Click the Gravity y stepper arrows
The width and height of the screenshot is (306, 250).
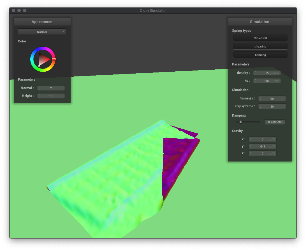[251, 146]
